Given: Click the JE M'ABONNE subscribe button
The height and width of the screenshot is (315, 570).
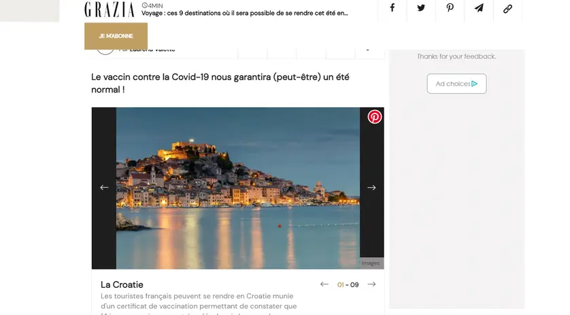Looking at the screenshot, I should 116,36.
